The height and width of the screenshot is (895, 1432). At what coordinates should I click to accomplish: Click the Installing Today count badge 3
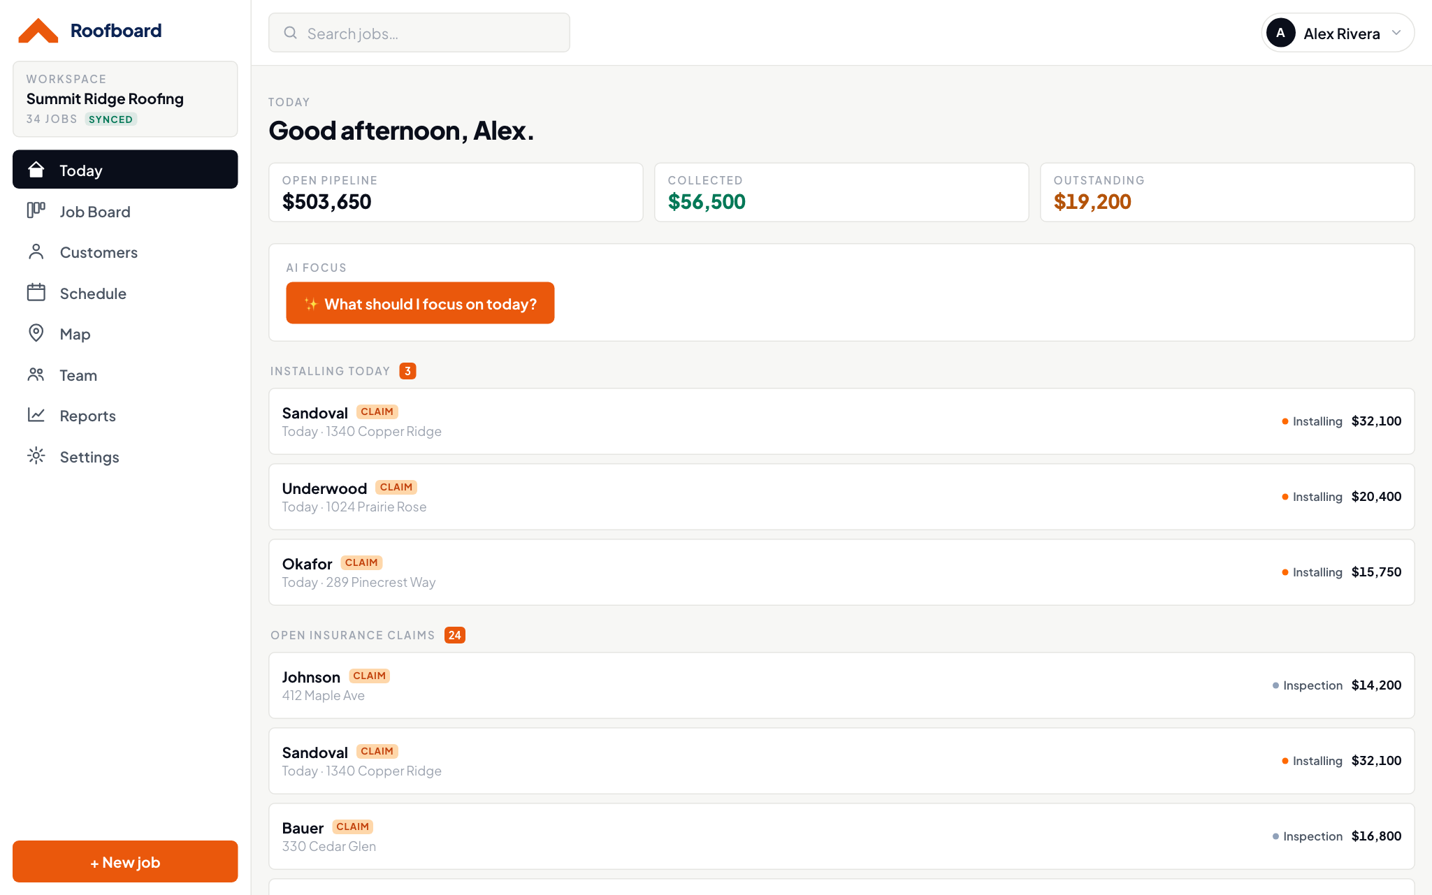click(x=407, y=371)
